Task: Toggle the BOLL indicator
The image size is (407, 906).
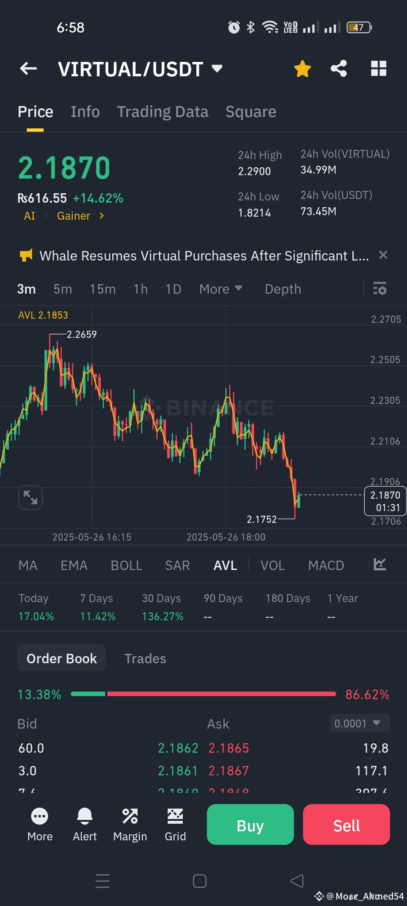Action: [x=126, y=565]
